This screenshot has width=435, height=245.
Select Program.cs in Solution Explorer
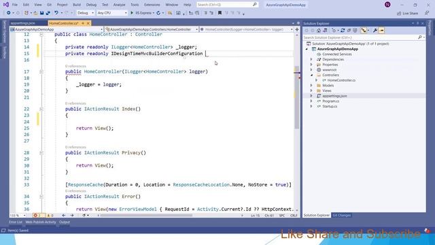[x=330, y=101]
